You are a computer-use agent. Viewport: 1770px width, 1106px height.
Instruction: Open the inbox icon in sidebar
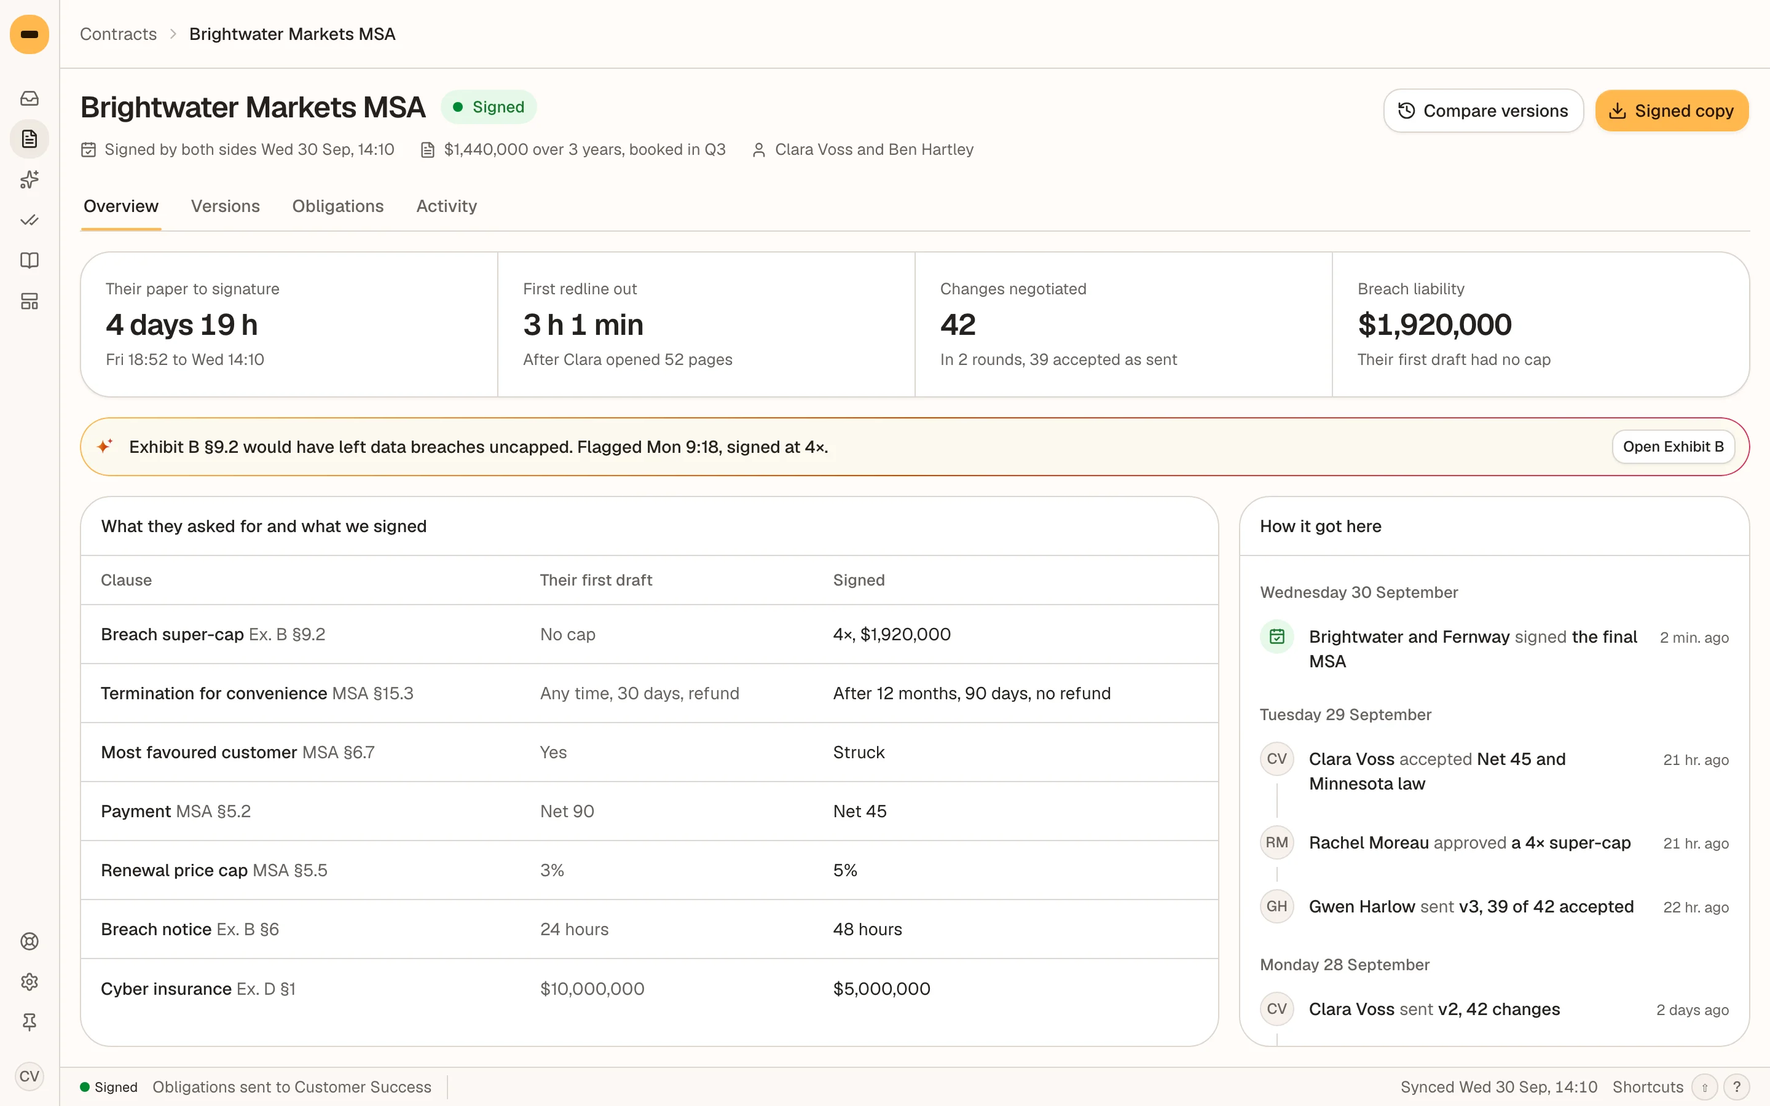coord(29,98)
